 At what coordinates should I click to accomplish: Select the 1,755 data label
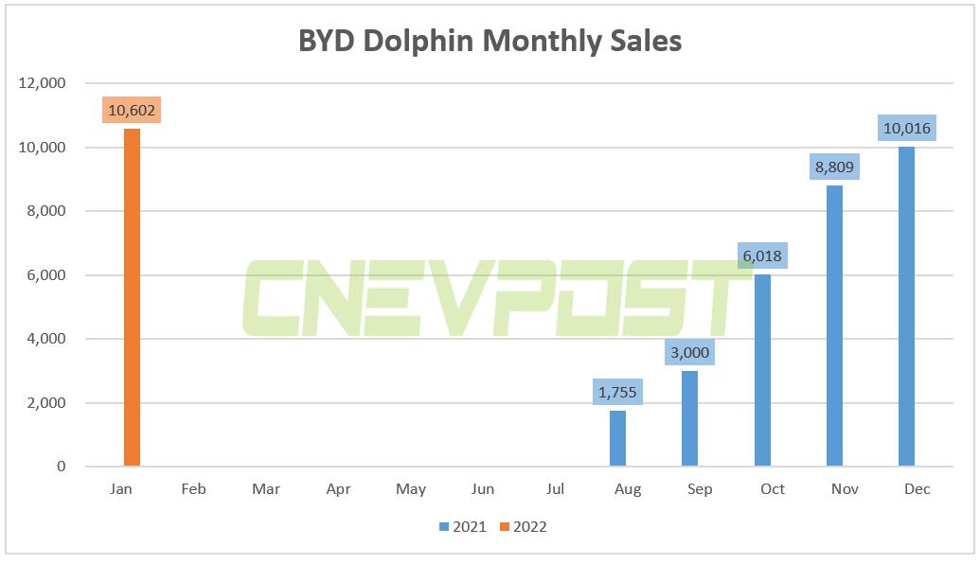[616, 392]
